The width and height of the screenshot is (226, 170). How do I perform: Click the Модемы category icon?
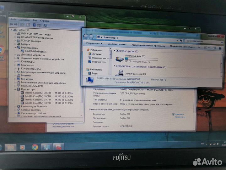click(x=19, y=75)
